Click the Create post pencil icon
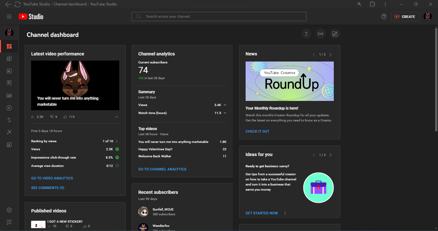Viewport: 438px width, 231px height. click(335, 34)
